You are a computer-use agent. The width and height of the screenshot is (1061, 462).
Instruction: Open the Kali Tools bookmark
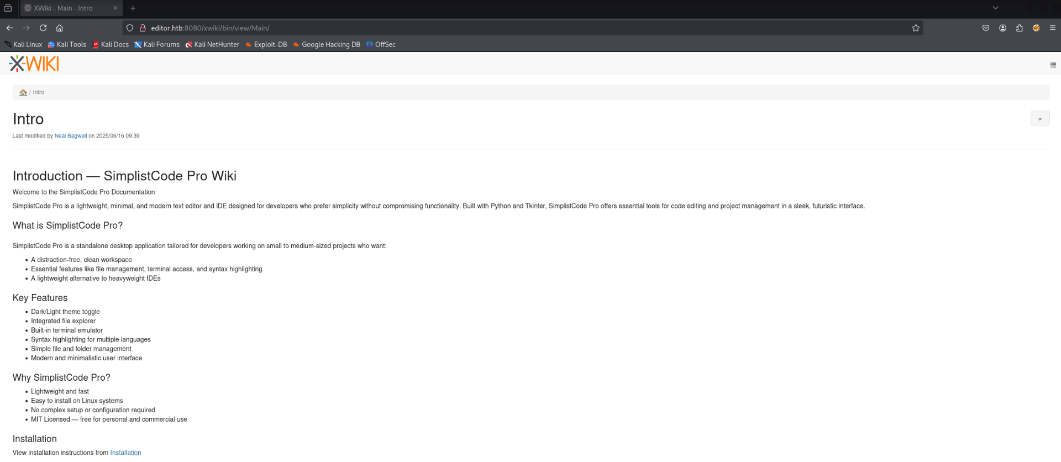point(67,45)
